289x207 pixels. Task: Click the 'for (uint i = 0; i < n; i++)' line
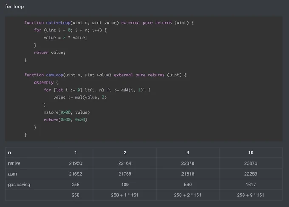point(70,30)
